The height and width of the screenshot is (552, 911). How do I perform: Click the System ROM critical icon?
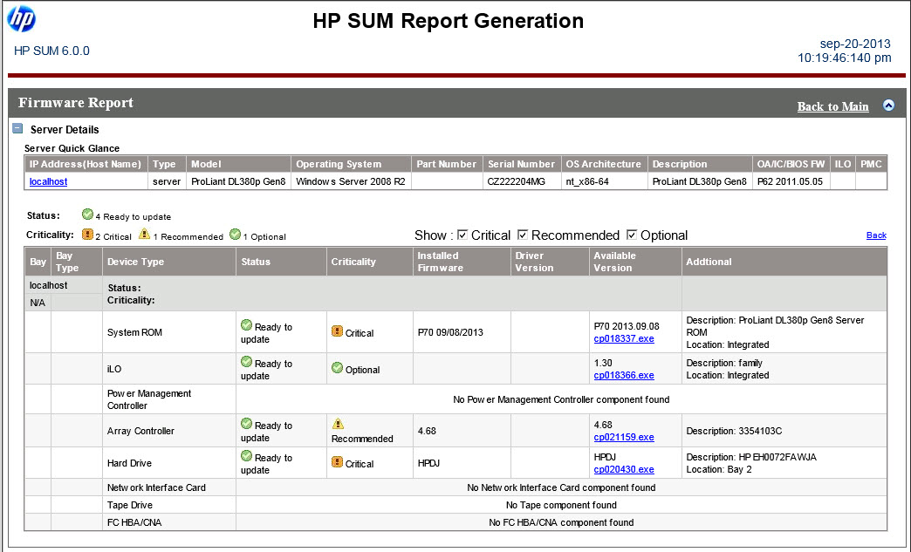pos(337,331)
